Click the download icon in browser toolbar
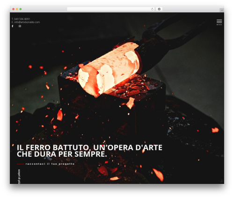Viewport: 234px width, 198px height. (x=159, y=9)
